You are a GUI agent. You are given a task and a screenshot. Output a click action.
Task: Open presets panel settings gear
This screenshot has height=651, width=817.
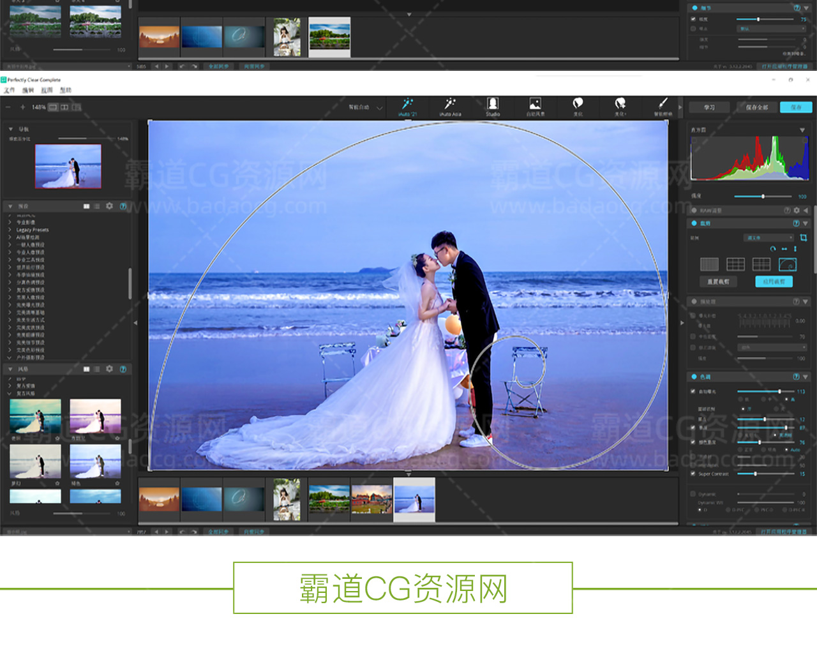click(x=110, y=206)
